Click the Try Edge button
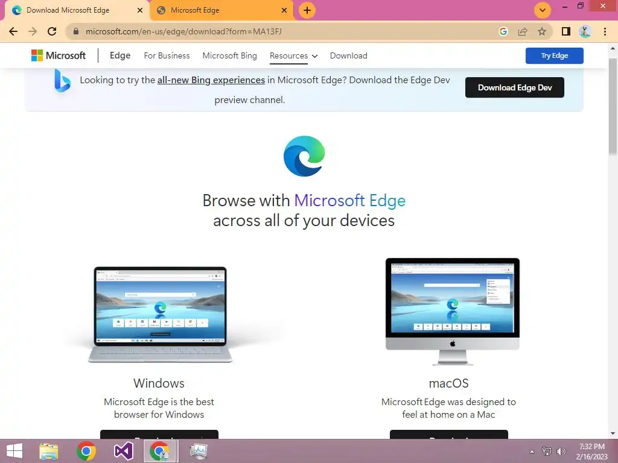The image size is (618, 463). (554, 55)
